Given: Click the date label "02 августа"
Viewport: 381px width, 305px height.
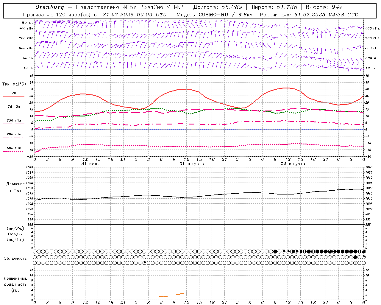Looking at the screenshot, I should pyautogui.click(x=293, y=164).
